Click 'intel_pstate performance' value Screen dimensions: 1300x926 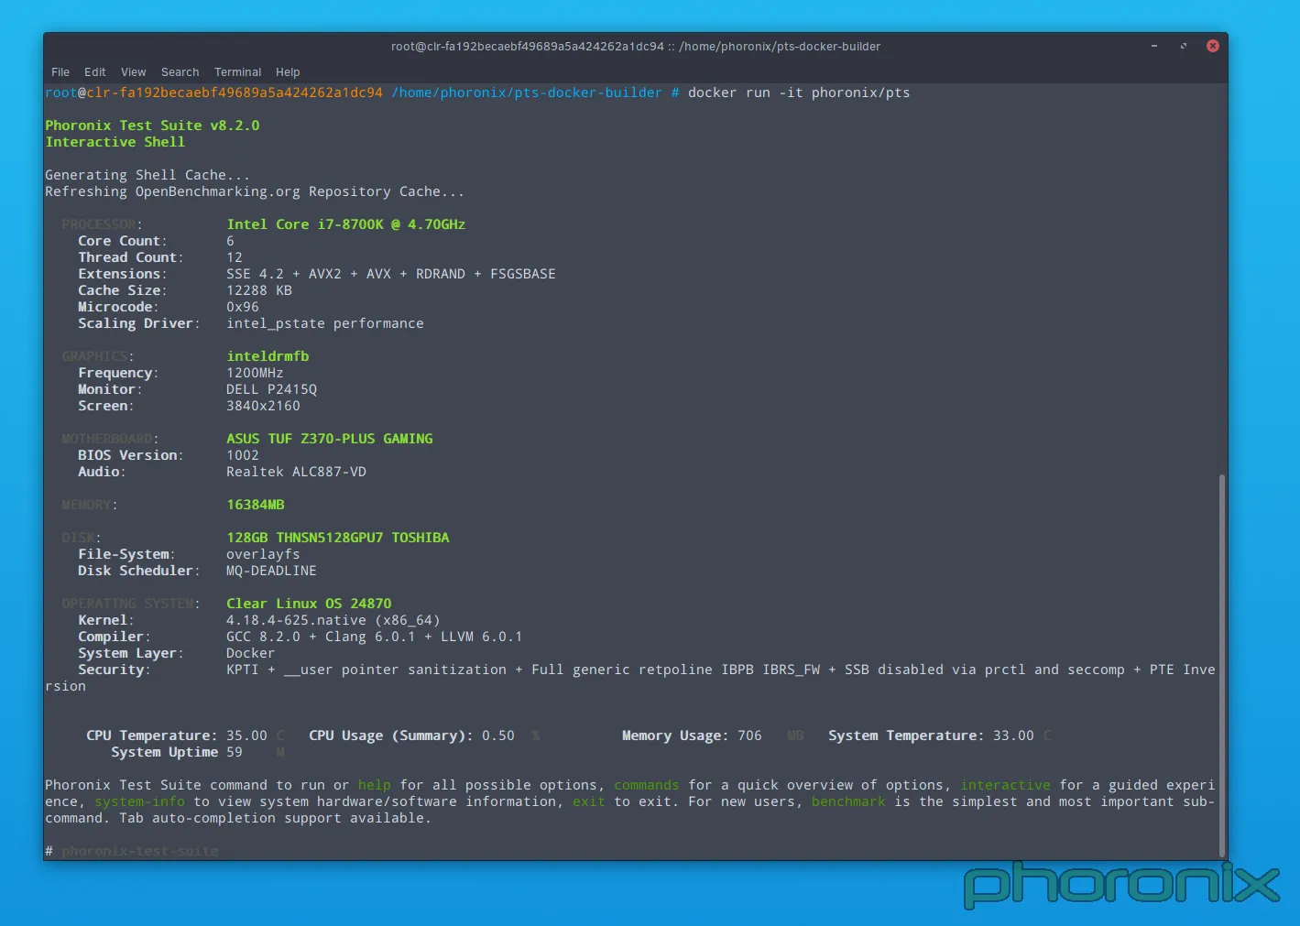[x=325, y=323]
